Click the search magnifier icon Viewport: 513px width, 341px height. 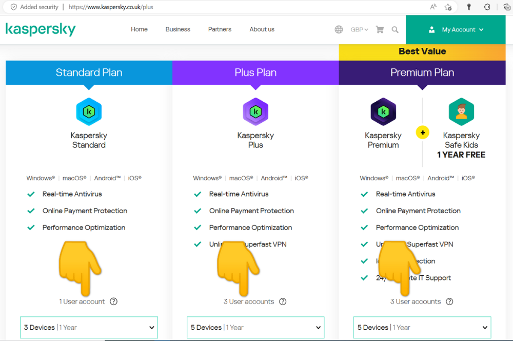point(395,30)
